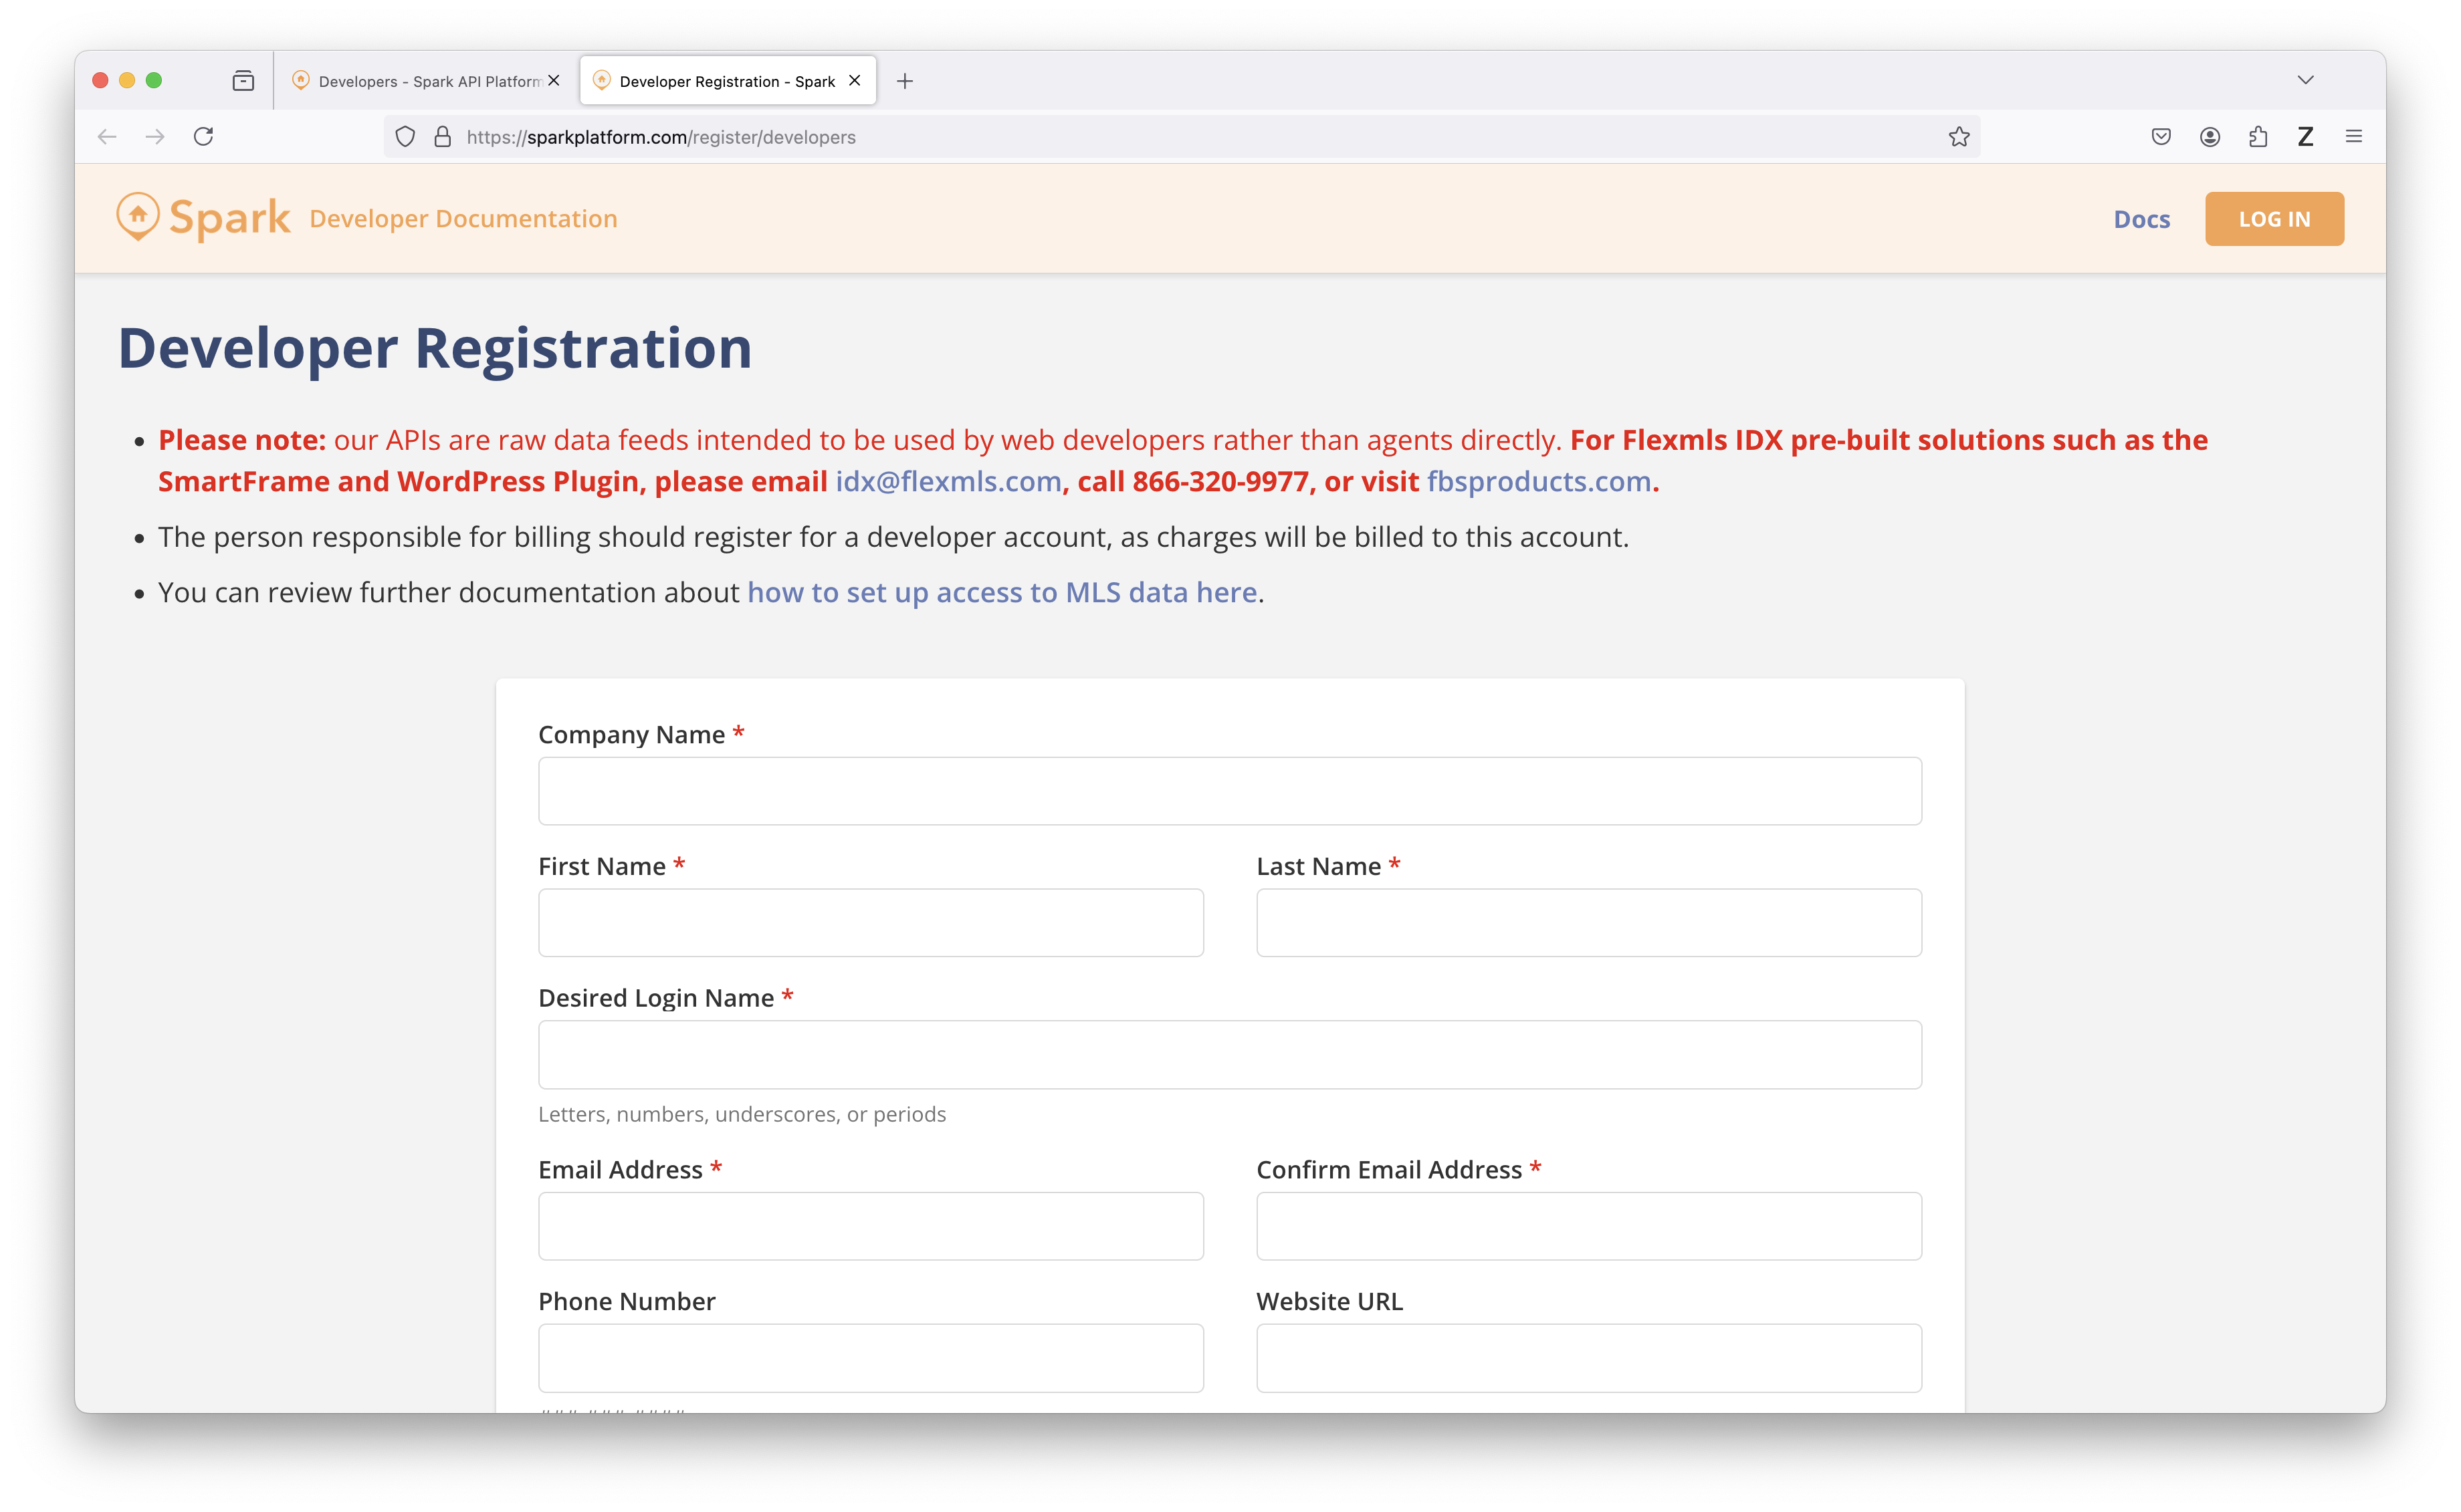The image size is (2461, 1512).
Task: Click the Z extension icon in toolbar
Action: pos(2306,137)
